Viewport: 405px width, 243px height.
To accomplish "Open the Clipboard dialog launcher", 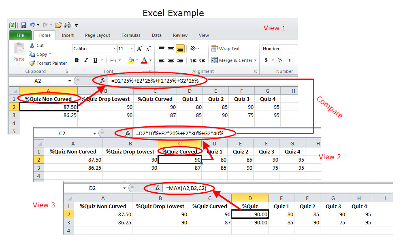I will pos(66,72).
